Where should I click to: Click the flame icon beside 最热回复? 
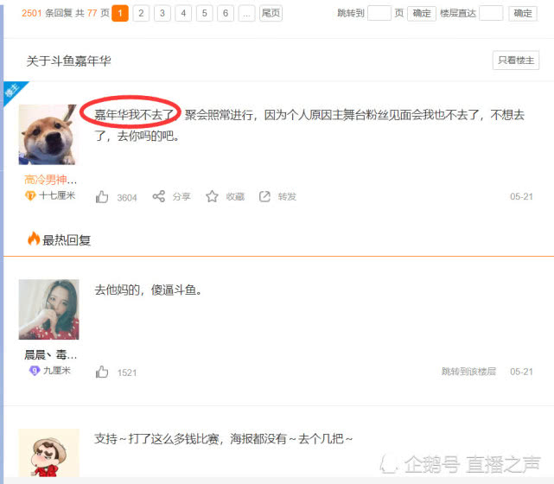pyautogui.click(x=34, y=239)
